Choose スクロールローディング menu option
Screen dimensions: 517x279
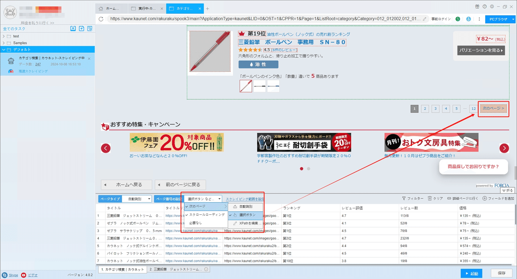pos(206,214)
